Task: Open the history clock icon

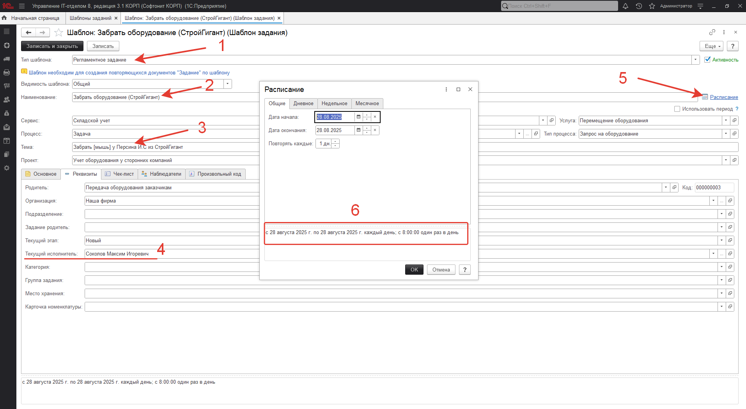Action: coord(639,6)
